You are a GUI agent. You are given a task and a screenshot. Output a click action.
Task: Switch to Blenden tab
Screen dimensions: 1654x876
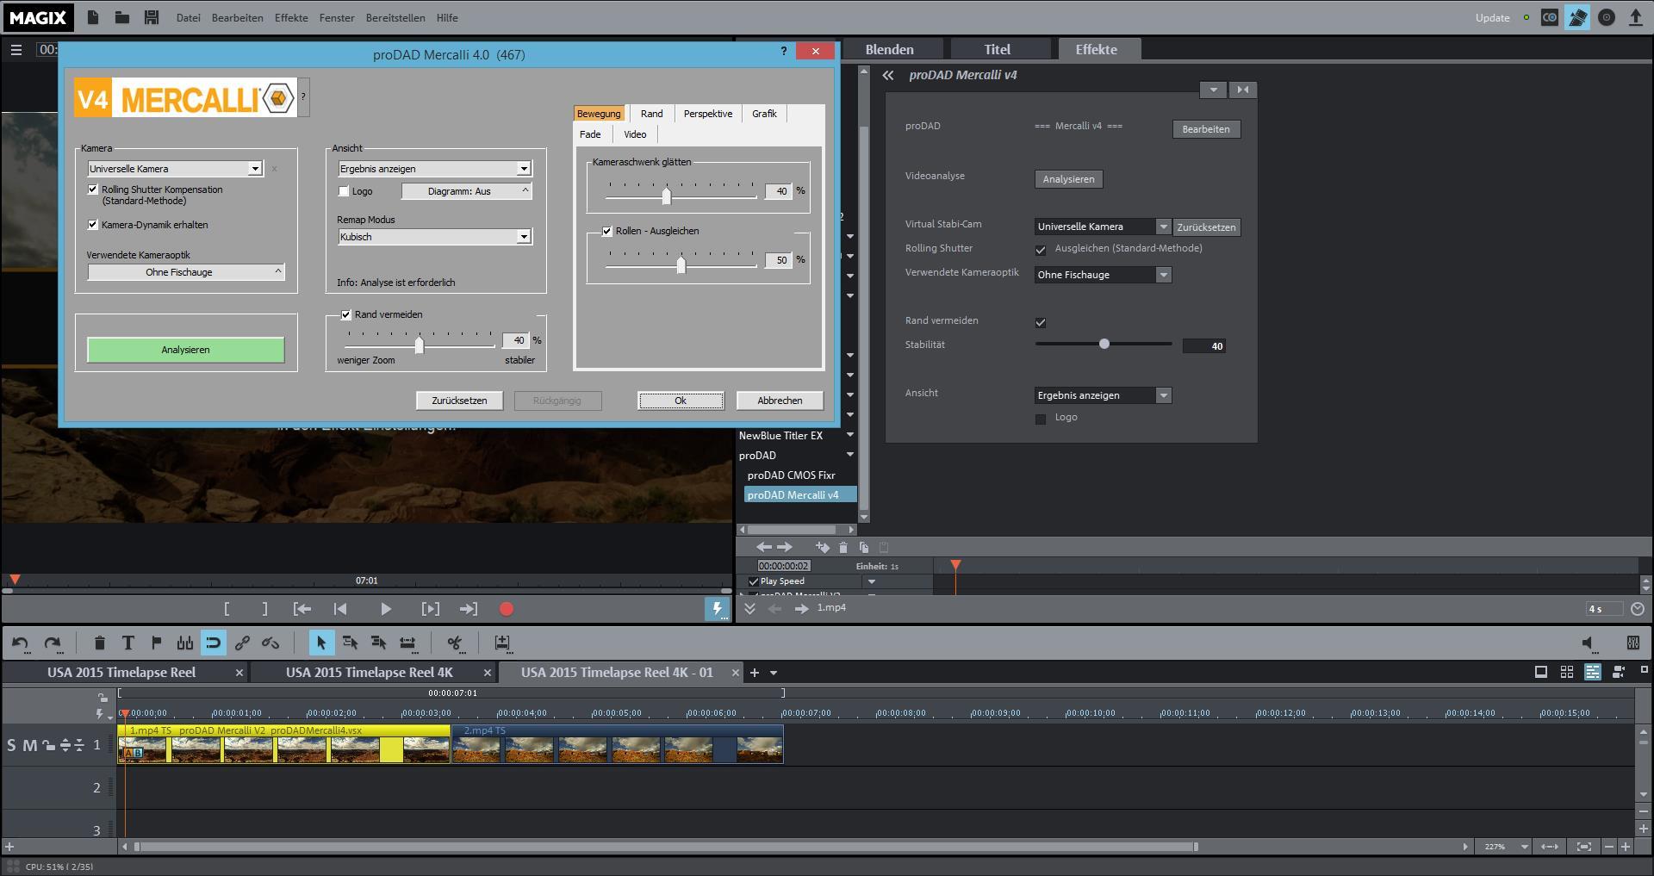click(890, 49)
